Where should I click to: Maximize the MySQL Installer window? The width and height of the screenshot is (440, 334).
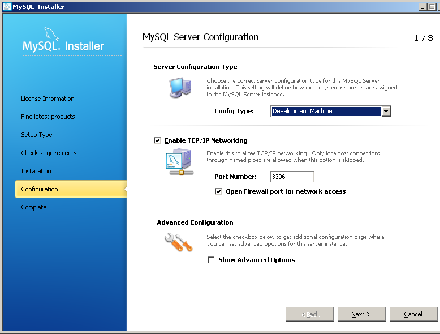(x=432, y=6)
